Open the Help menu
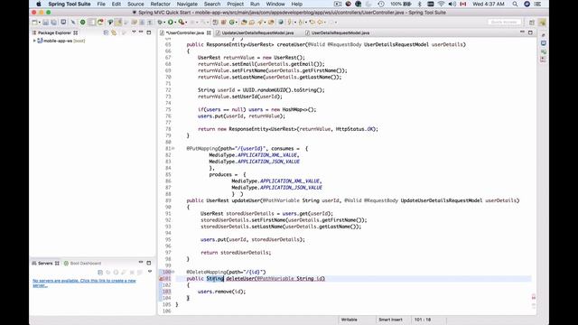Viewport: 578px width, 325px height. (297, 4)
